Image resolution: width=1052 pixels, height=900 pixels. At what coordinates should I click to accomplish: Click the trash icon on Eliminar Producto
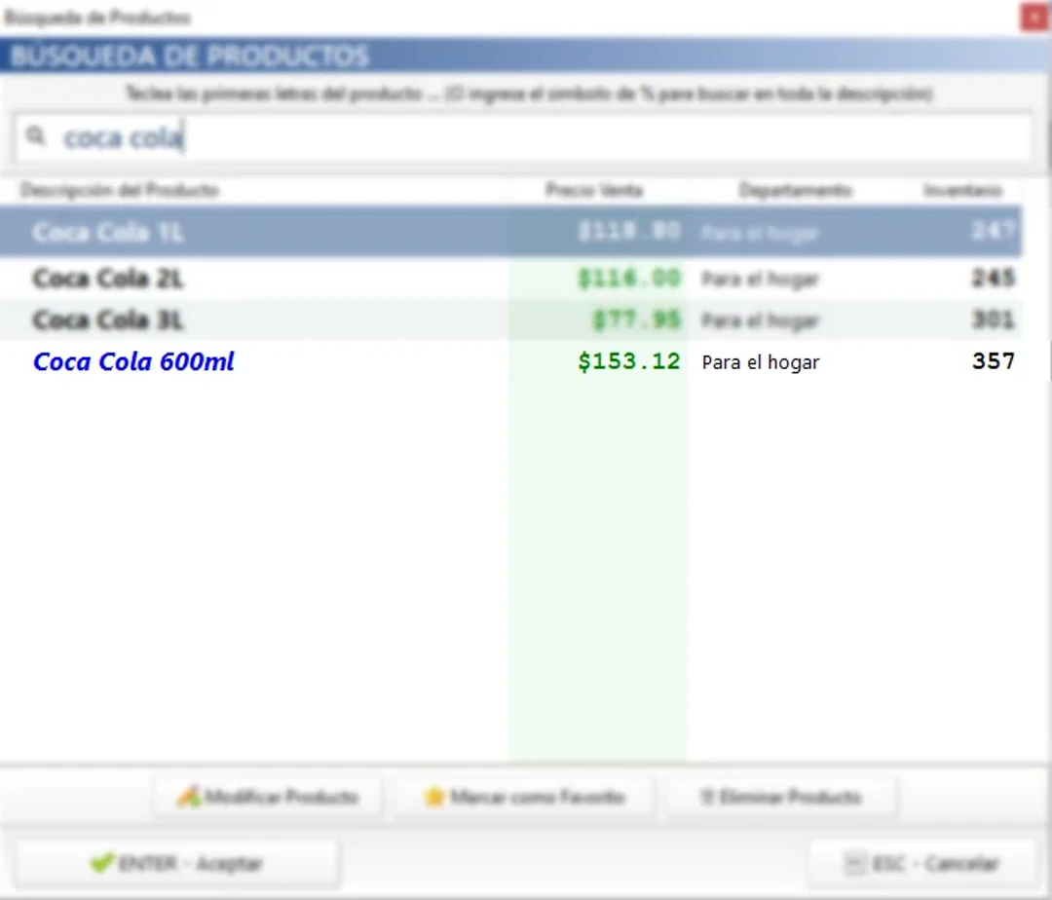tap(707, 797)
